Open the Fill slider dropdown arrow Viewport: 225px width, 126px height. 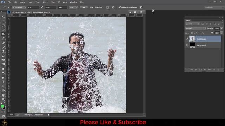pos(222,33)
